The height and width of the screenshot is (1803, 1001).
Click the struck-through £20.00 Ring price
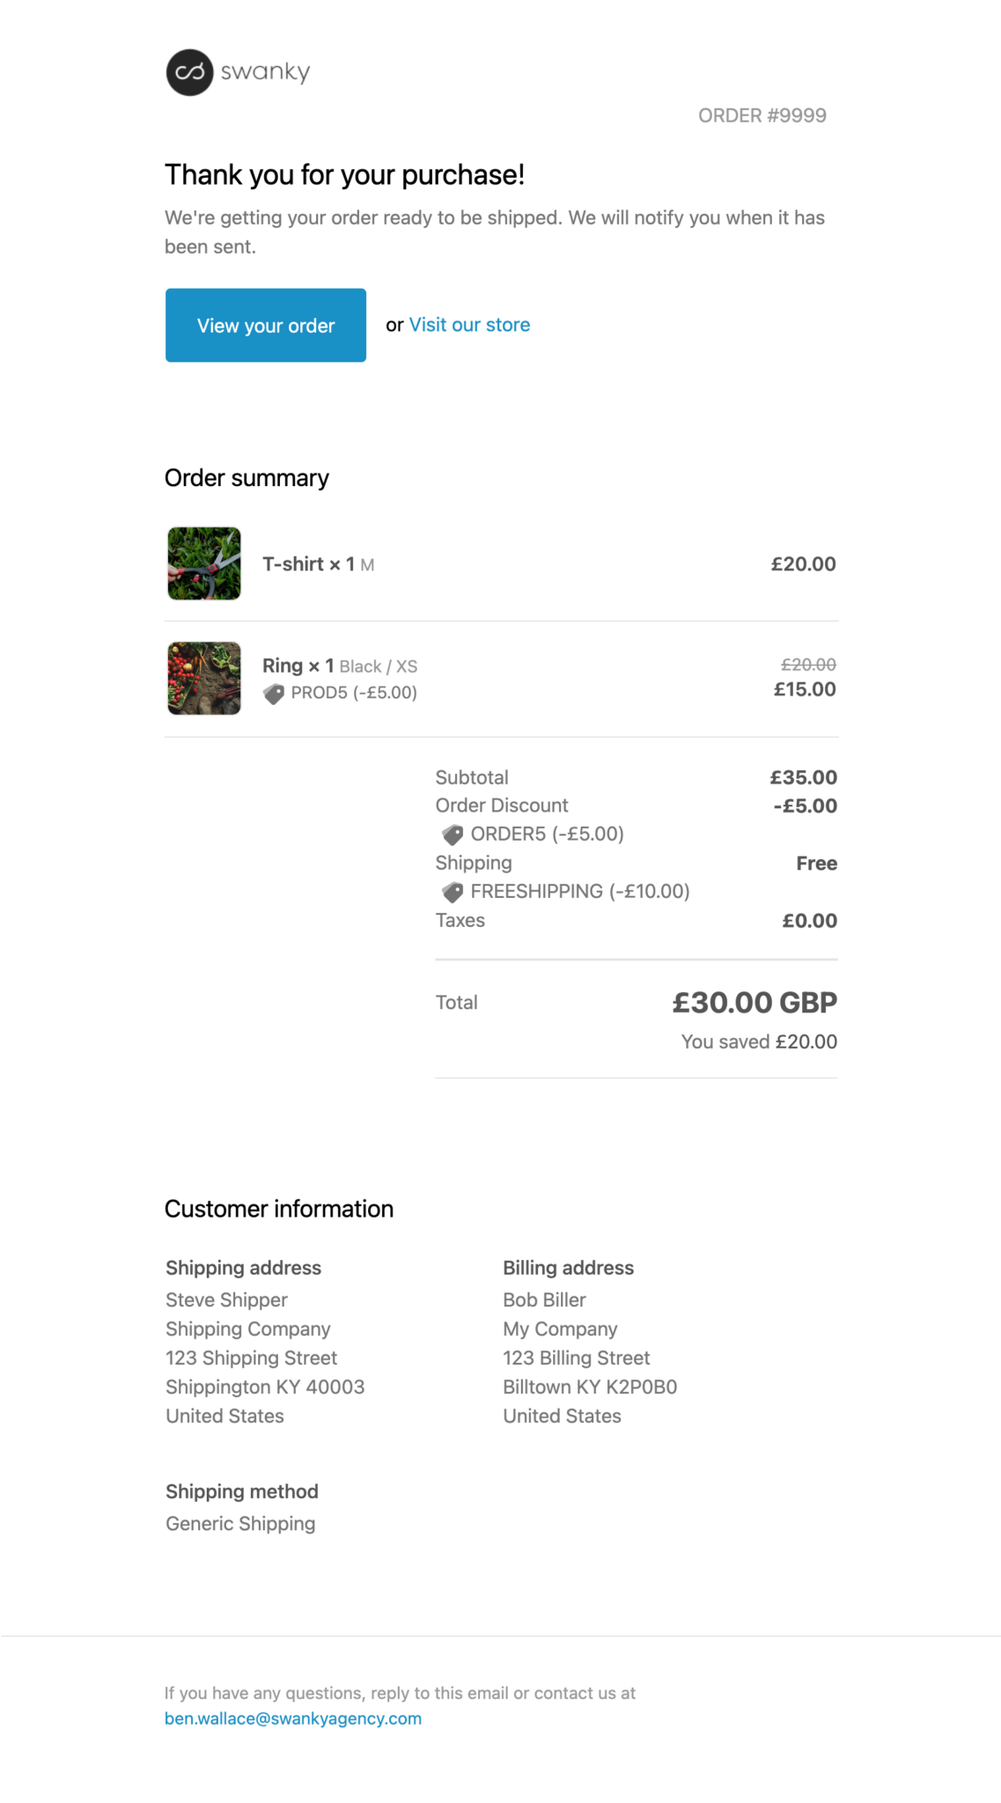(808, 665)
